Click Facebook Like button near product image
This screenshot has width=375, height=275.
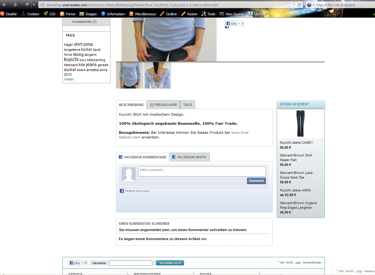(x=231, y=24)
